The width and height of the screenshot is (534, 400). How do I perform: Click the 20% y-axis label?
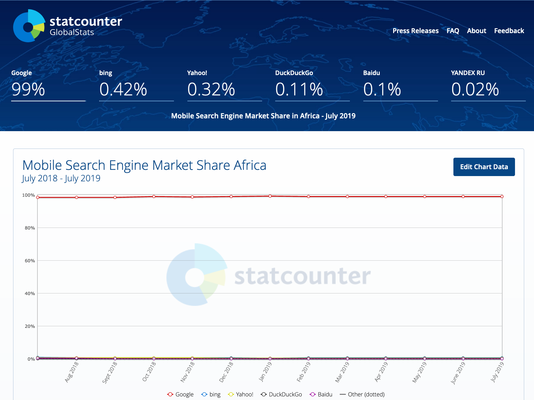(30, 326)
